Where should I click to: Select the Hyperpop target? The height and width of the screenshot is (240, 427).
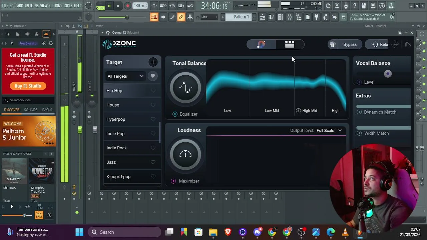click(x=132, y=119)
